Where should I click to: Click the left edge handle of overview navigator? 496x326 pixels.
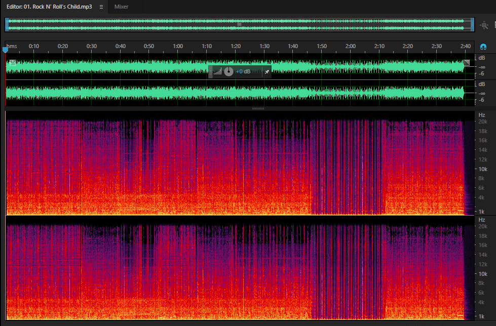tap(7, 25)
